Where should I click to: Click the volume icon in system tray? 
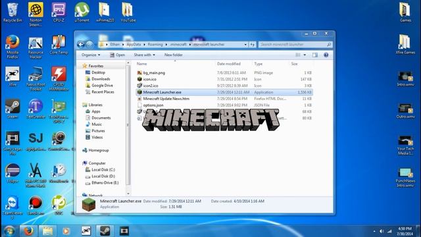pos(382,231)
